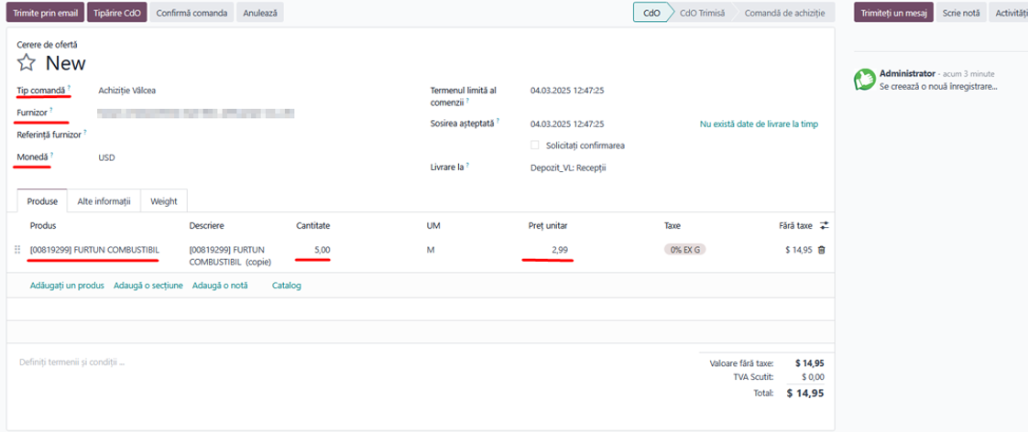The image size is (1028, 432).
Task: Open Termenul limită al comenzii date picker
Action: [567, 91]
